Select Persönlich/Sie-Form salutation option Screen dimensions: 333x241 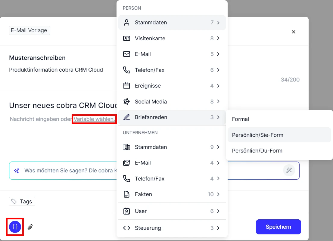pyautogui.click(x=257, y=135)
